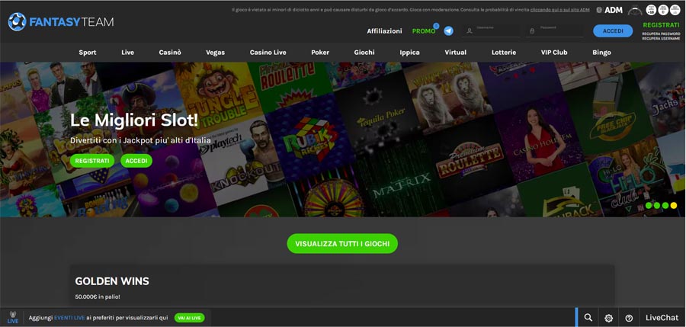Click the ADM probability link in disclaimer

click(x=559, y=10)
